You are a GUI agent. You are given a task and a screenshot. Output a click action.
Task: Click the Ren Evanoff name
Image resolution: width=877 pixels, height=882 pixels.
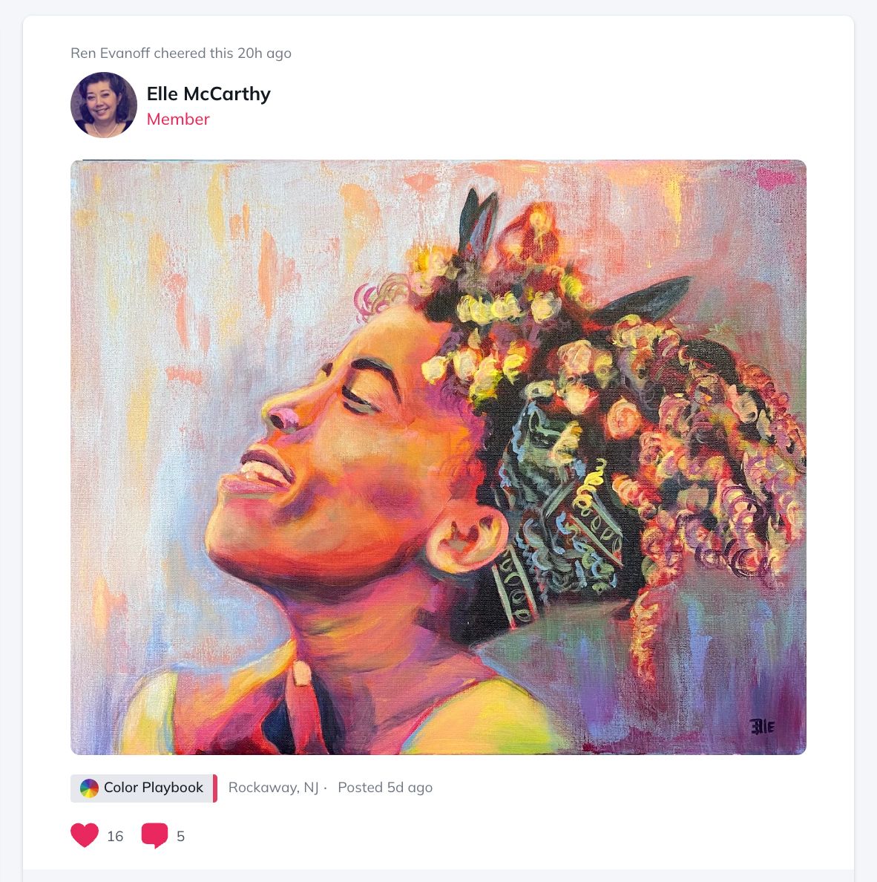click(x=111, y=53)
